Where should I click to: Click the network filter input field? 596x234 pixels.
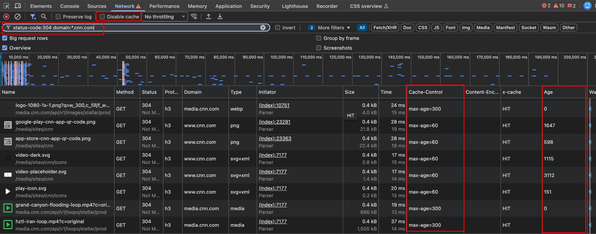click(x=136, y=28)
